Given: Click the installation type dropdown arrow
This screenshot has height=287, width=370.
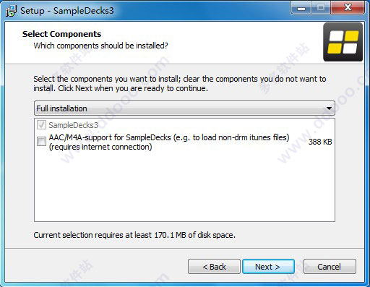Looking at the screenshot, I should coord(329,108).
